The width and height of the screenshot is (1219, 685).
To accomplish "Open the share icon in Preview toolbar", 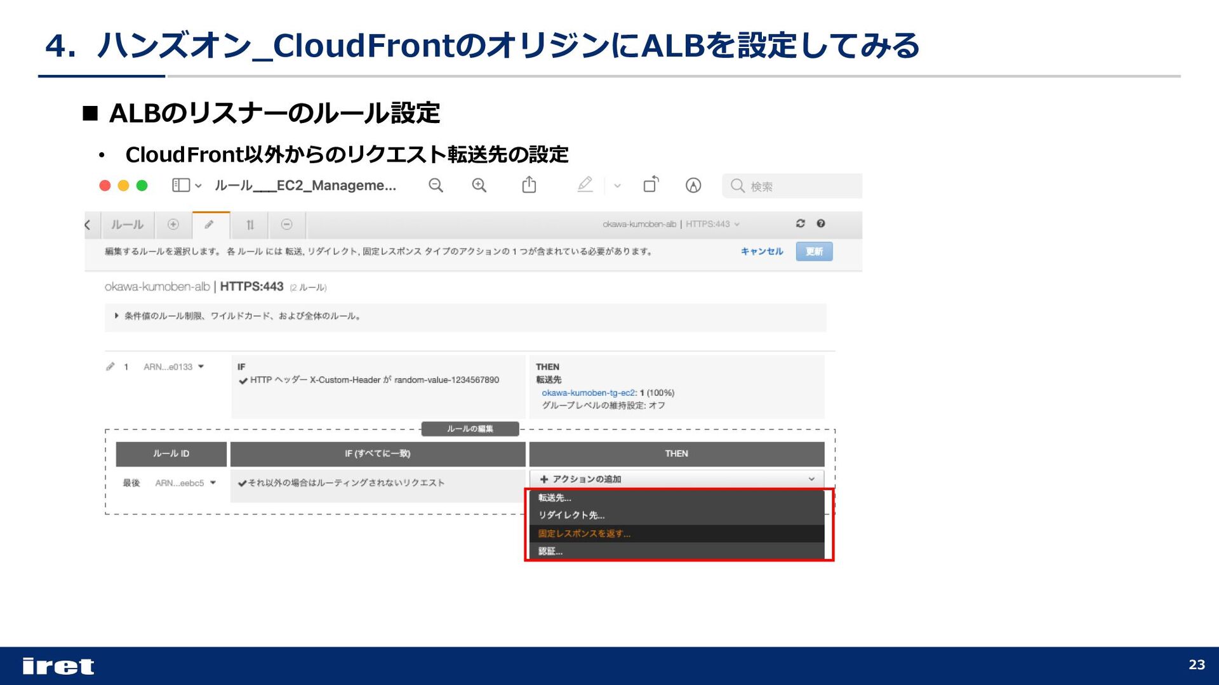I will (529, 185).
